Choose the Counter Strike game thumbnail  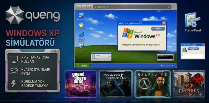(x=116, y=84)
